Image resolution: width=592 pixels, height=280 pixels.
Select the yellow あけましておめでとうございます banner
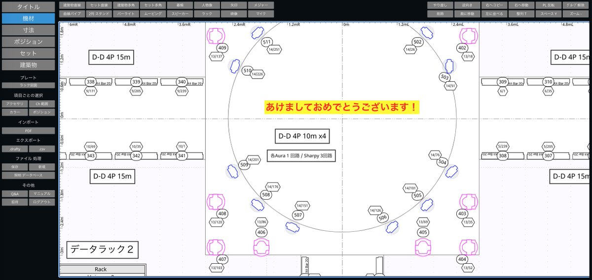click(x=342, y=107)
